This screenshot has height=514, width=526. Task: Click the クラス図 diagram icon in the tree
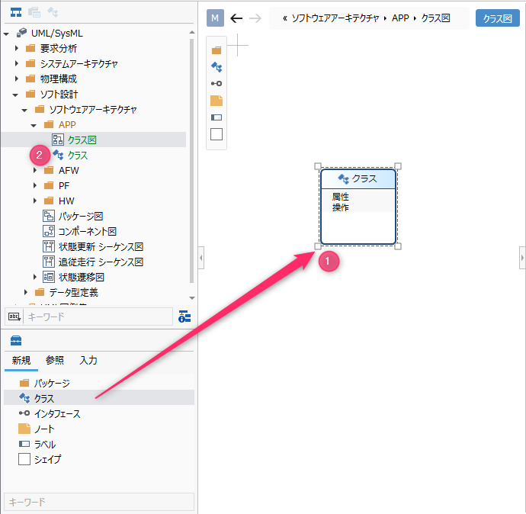coord(58,140)
